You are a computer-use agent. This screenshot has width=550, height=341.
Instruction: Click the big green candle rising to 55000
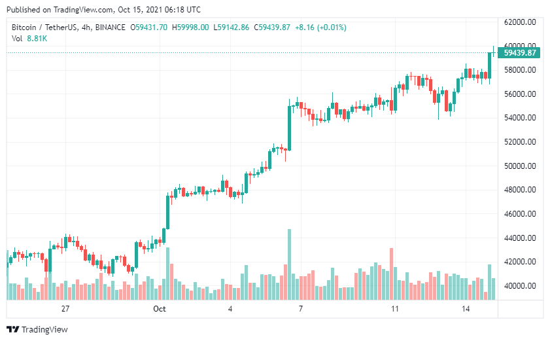click(289, 128)
